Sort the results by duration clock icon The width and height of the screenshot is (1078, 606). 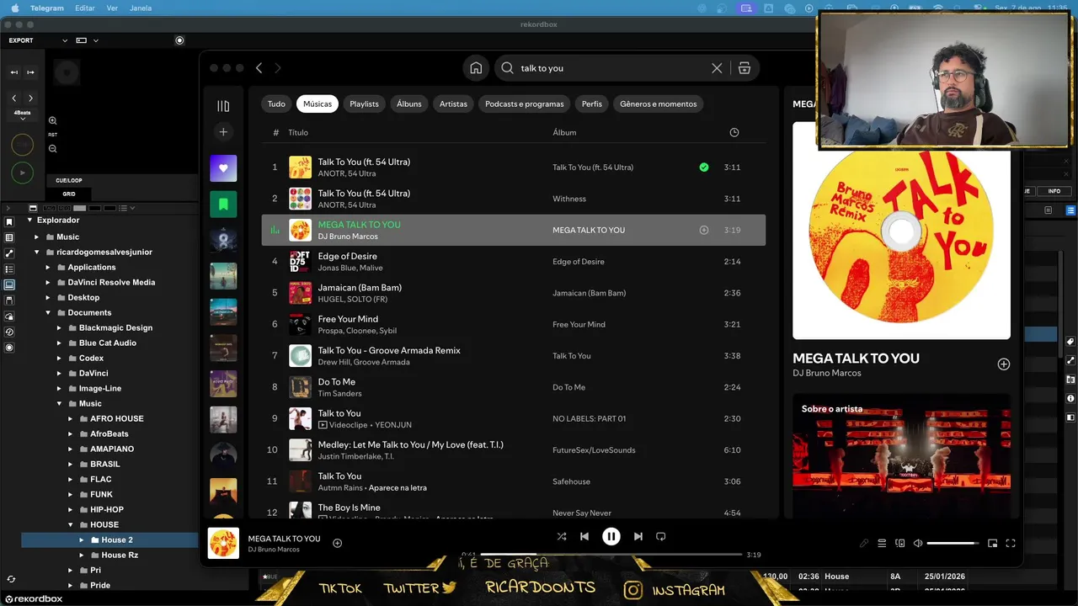[734, 132]
